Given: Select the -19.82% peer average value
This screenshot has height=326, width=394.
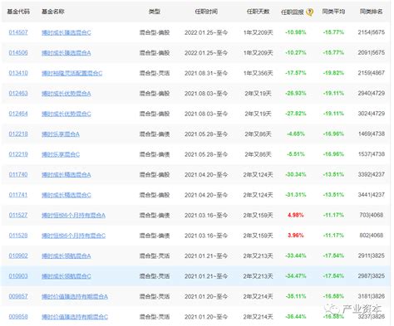Looking at the screenshot, I should [x=333, y=73].
